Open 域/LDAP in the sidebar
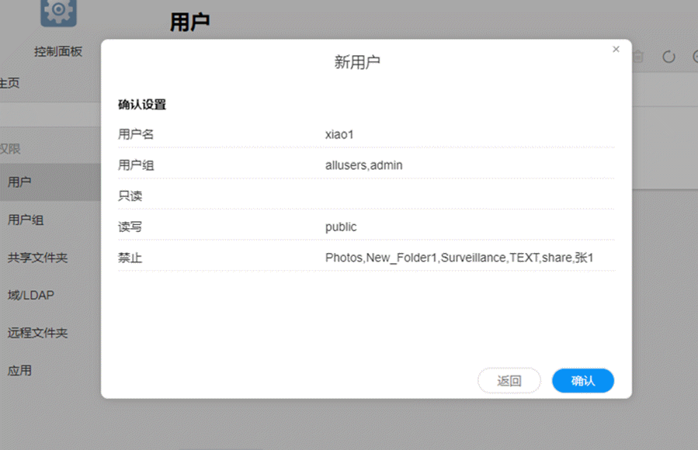The width and height of the screenshot is (698, 450). coord(31,296)
